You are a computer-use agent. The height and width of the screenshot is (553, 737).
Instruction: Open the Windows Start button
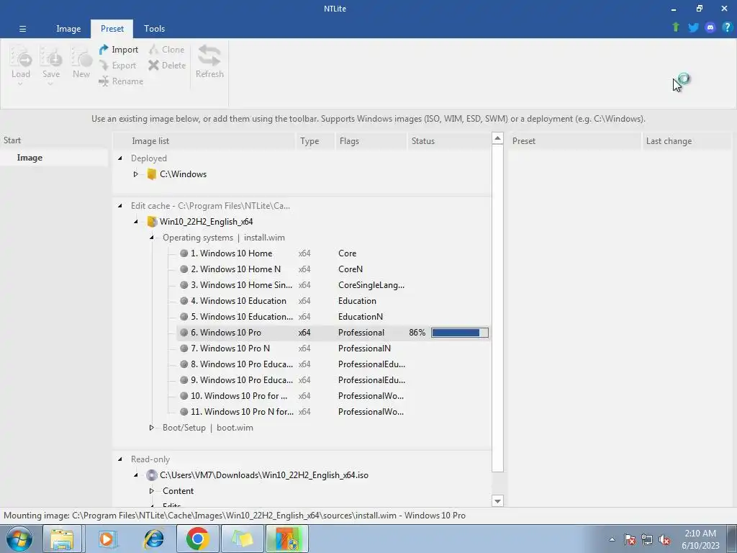point(19,539)
